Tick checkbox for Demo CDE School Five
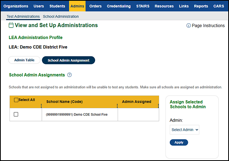This screenshot has width=229, height=161. click(16, 114)
